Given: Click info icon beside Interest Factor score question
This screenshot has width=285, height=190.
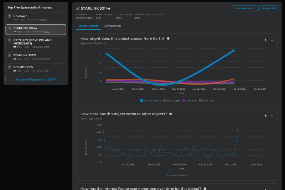Looking at the screenshot, I should coord(205,189).
